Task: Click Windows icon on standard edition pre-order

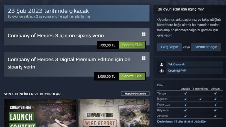Action: [144, 34]
